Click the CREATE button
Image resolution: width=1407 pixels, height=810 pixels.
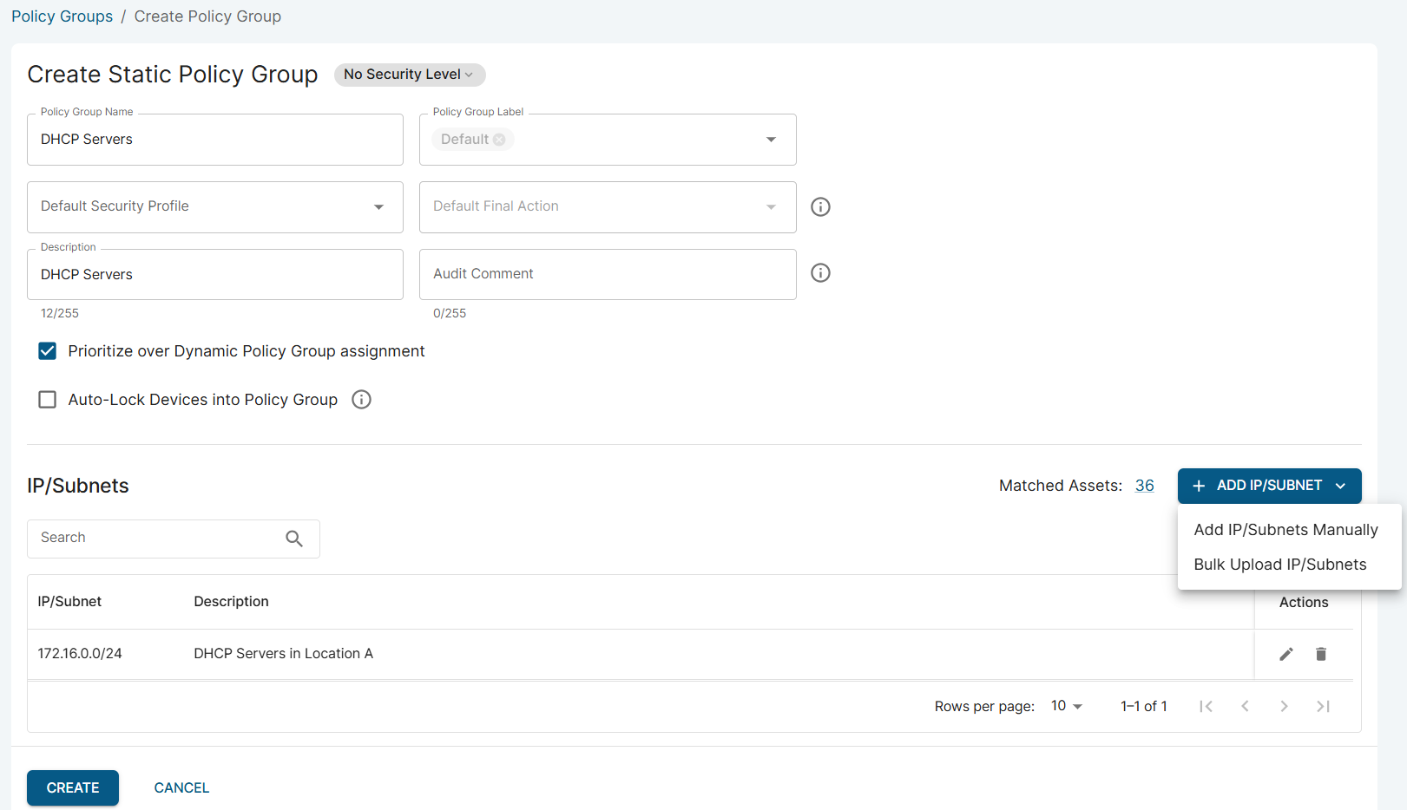(x=73, y=787)
